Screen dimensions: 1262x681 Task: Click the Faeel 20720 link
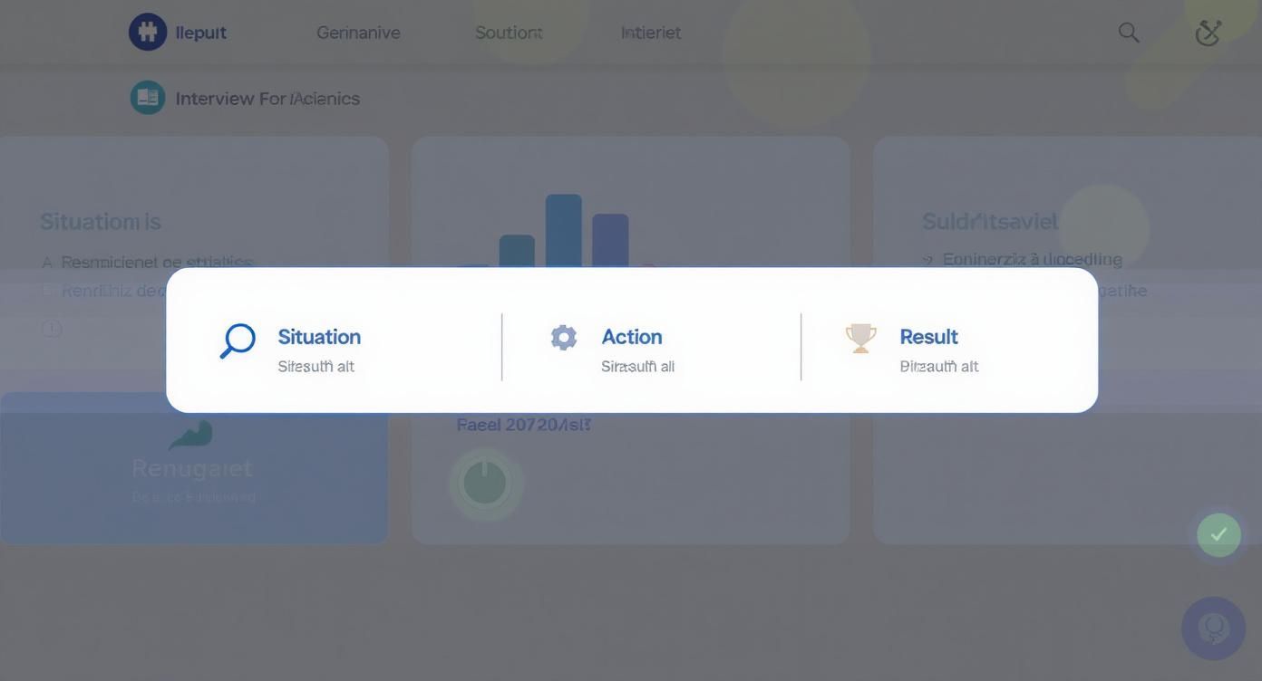tap(523, 425)
